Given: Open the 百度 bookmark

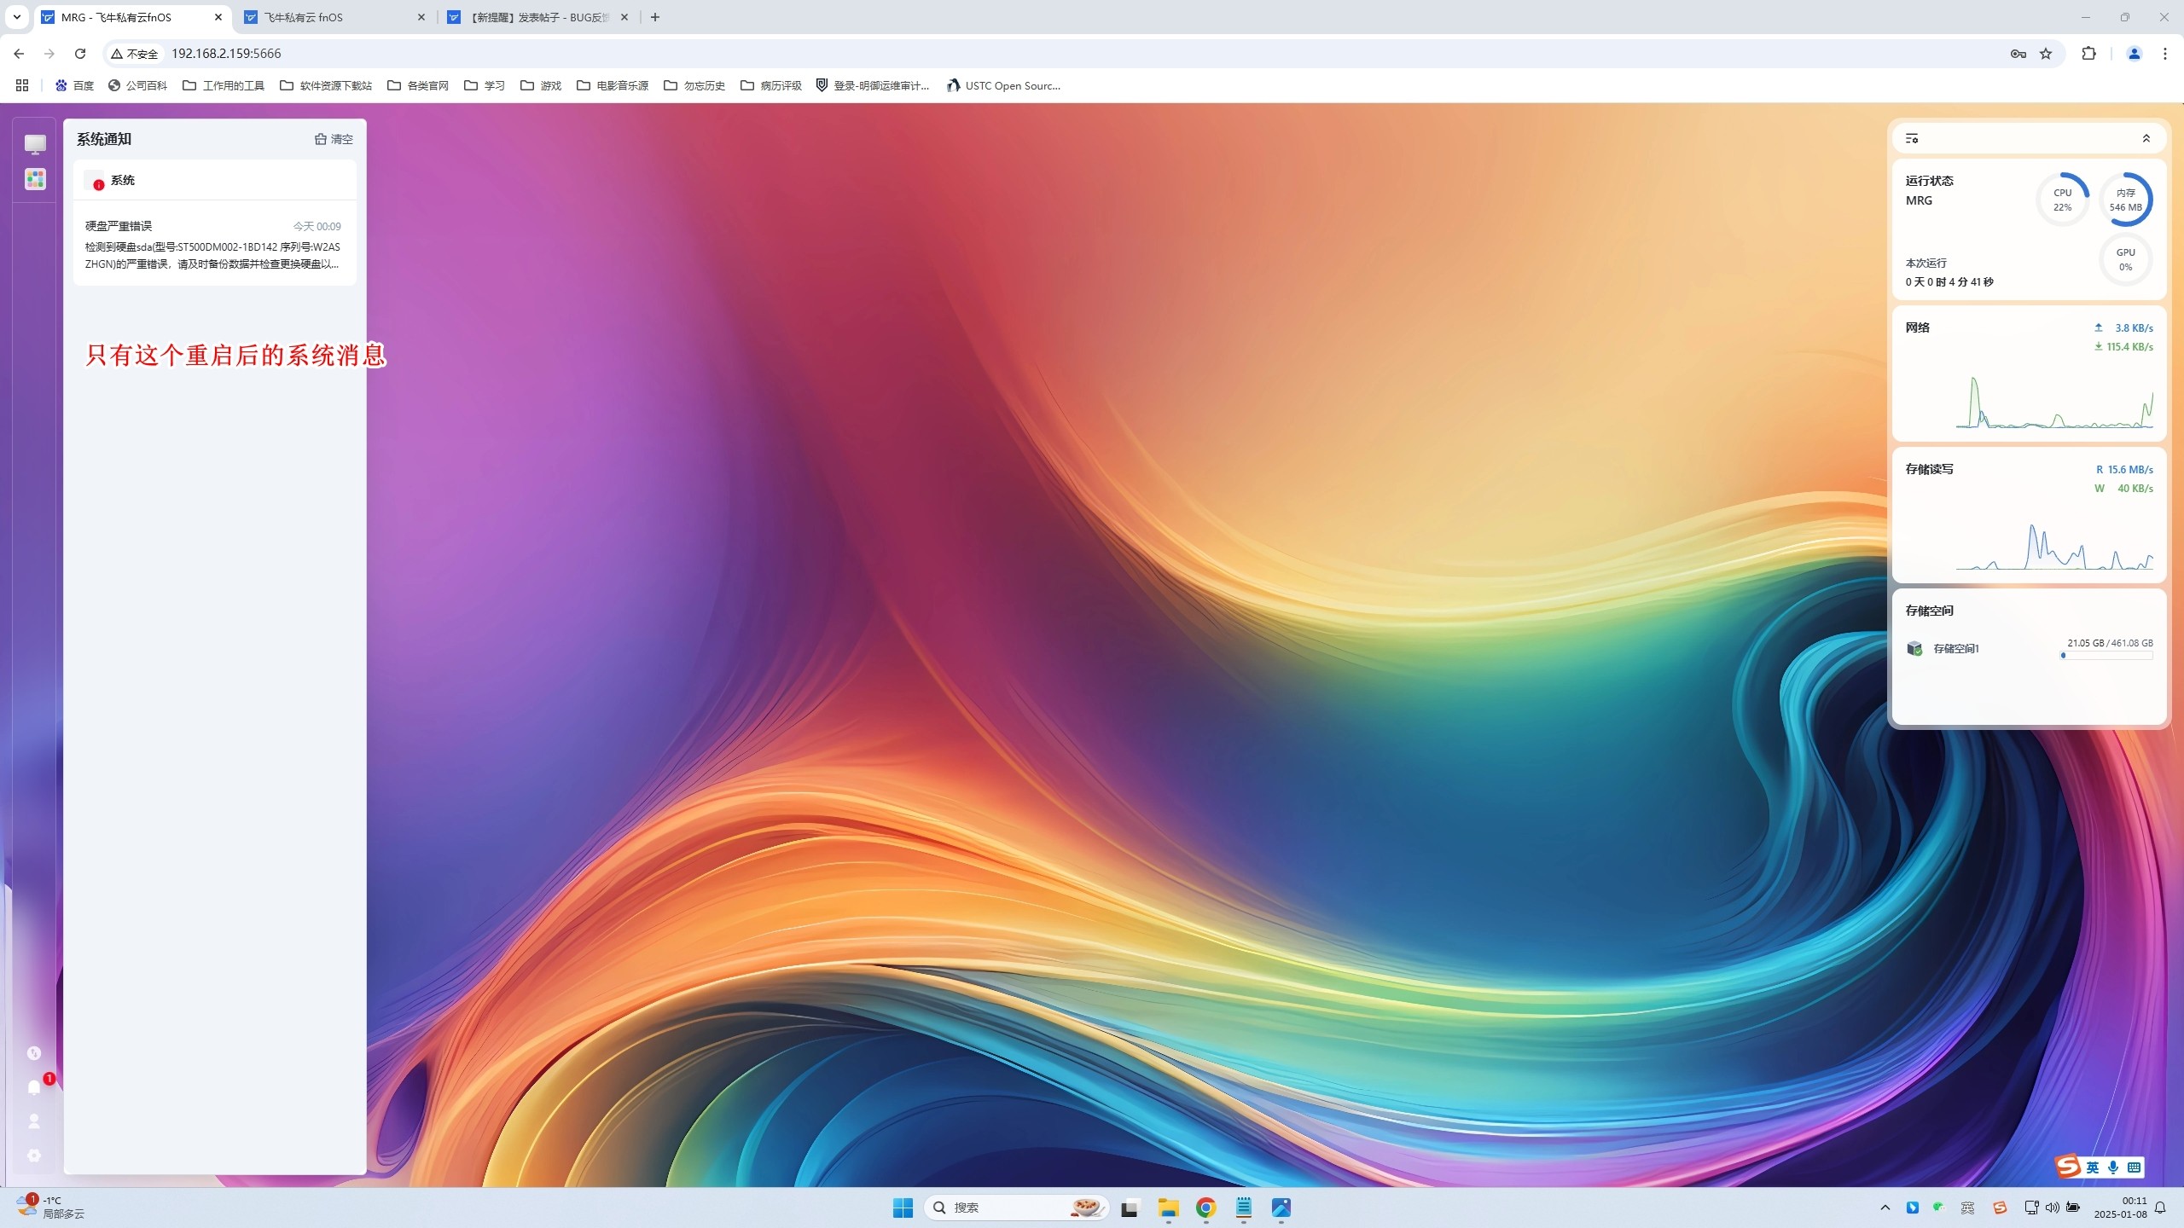Looking at the screenshot, I should point(74,85).
